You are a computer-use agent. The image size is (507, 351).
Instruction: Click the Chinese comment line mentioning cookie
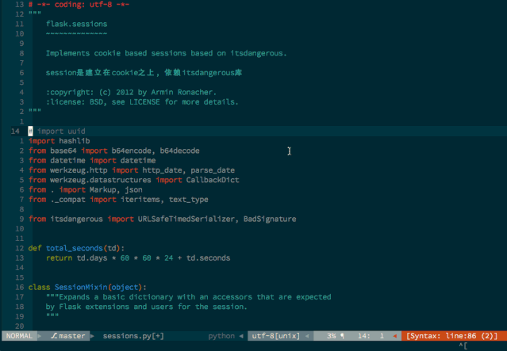(144, 73)
